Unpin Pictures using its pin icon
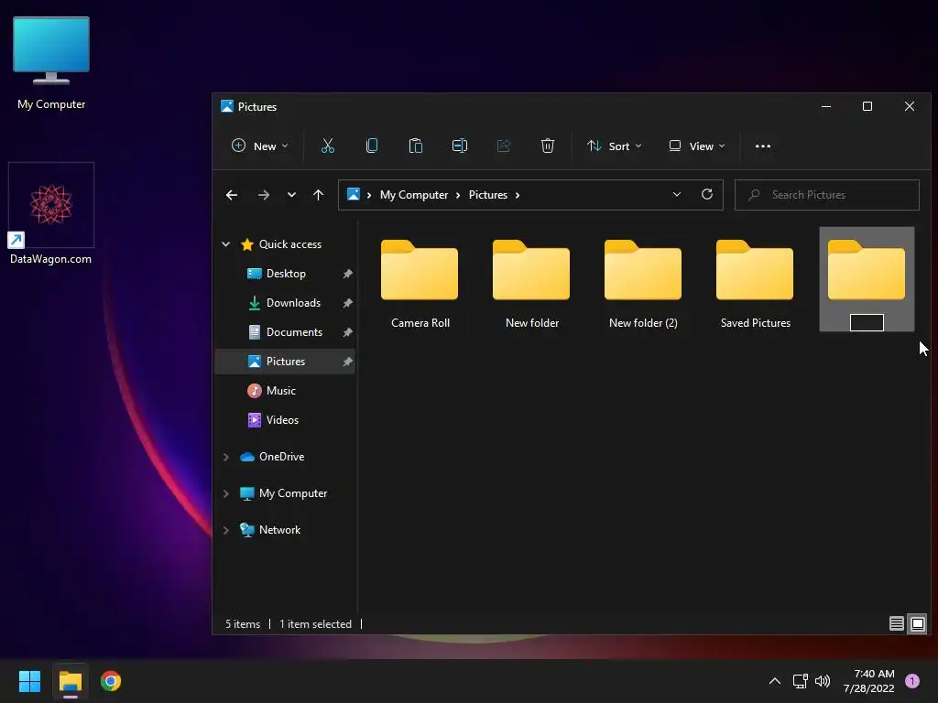Image resolution: width=938 pixels, height=703 pixels. click(x=347, y=362)
